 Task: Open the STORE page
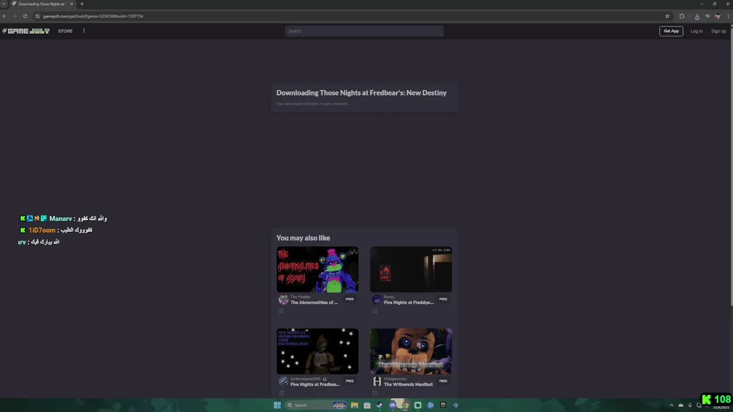click(65, 31)
